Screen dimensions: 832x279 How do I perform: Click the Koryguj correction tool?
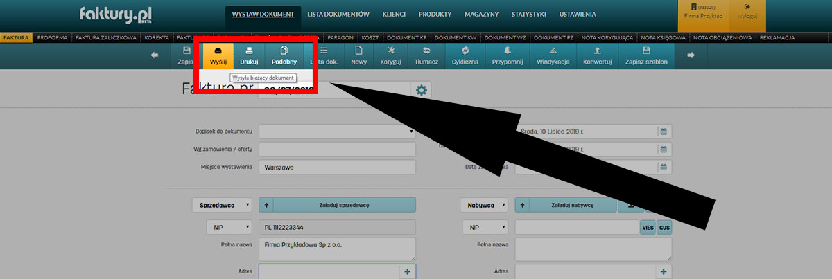pyautogui.click(x=390, y=55)
